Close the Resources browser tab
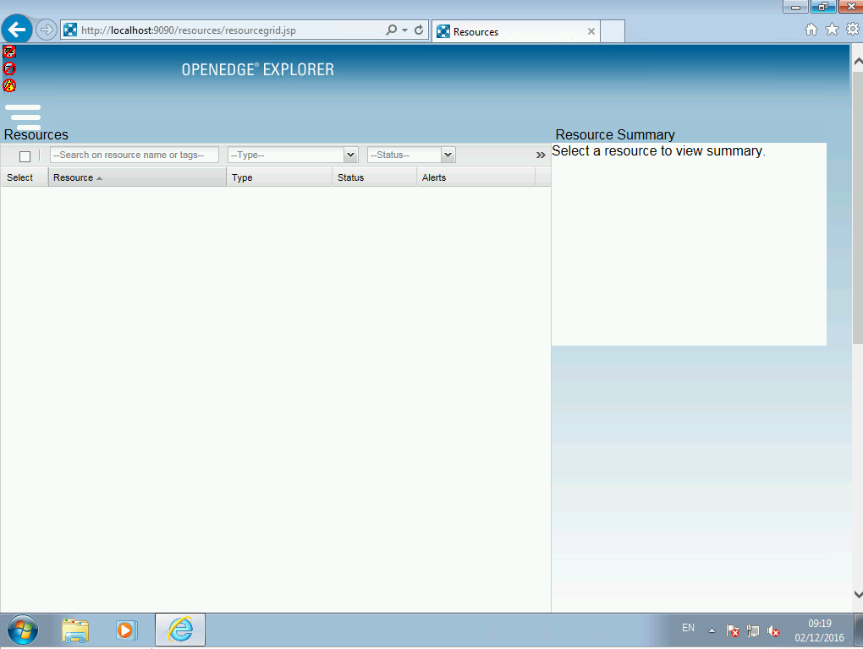 [x=591, y=31]
